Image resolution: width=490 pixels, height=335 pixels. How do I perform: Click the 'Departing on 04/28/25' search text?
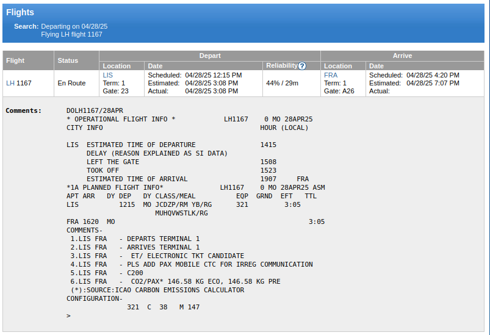click(x=74, y=27)
